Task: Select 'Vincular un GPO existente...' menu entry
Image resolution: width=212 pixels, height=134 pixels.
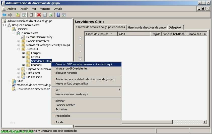Action: [86, 68]
